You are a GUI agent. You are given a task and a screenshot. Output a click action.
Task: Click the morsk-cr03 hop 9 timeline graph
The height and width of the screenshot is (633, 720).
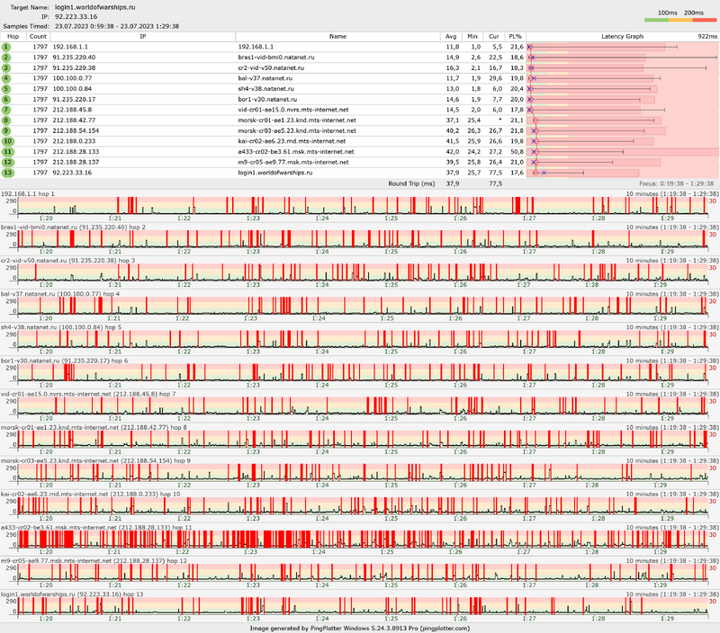363,472
